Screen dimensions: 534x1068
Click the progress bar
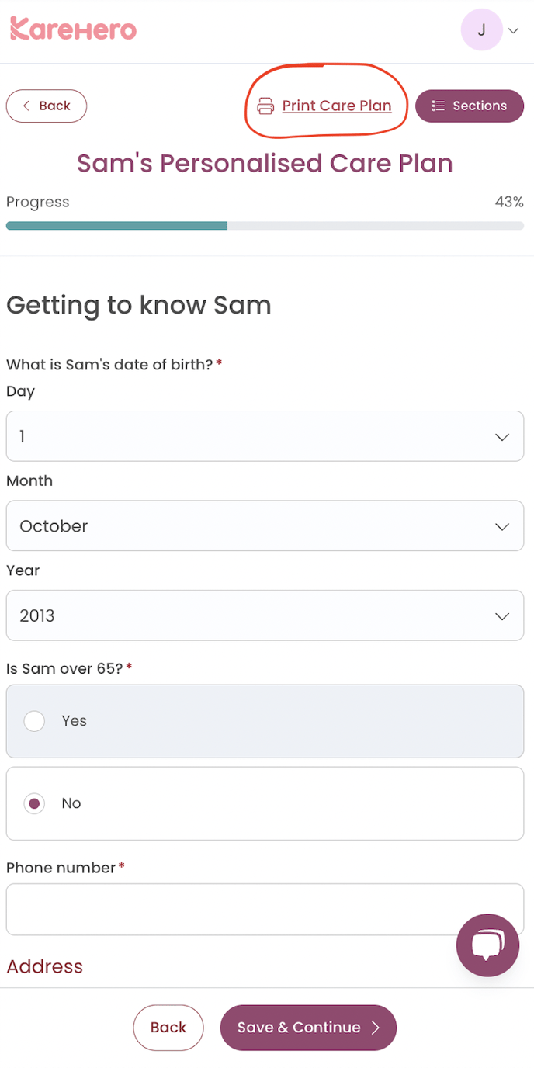[265, 226]
